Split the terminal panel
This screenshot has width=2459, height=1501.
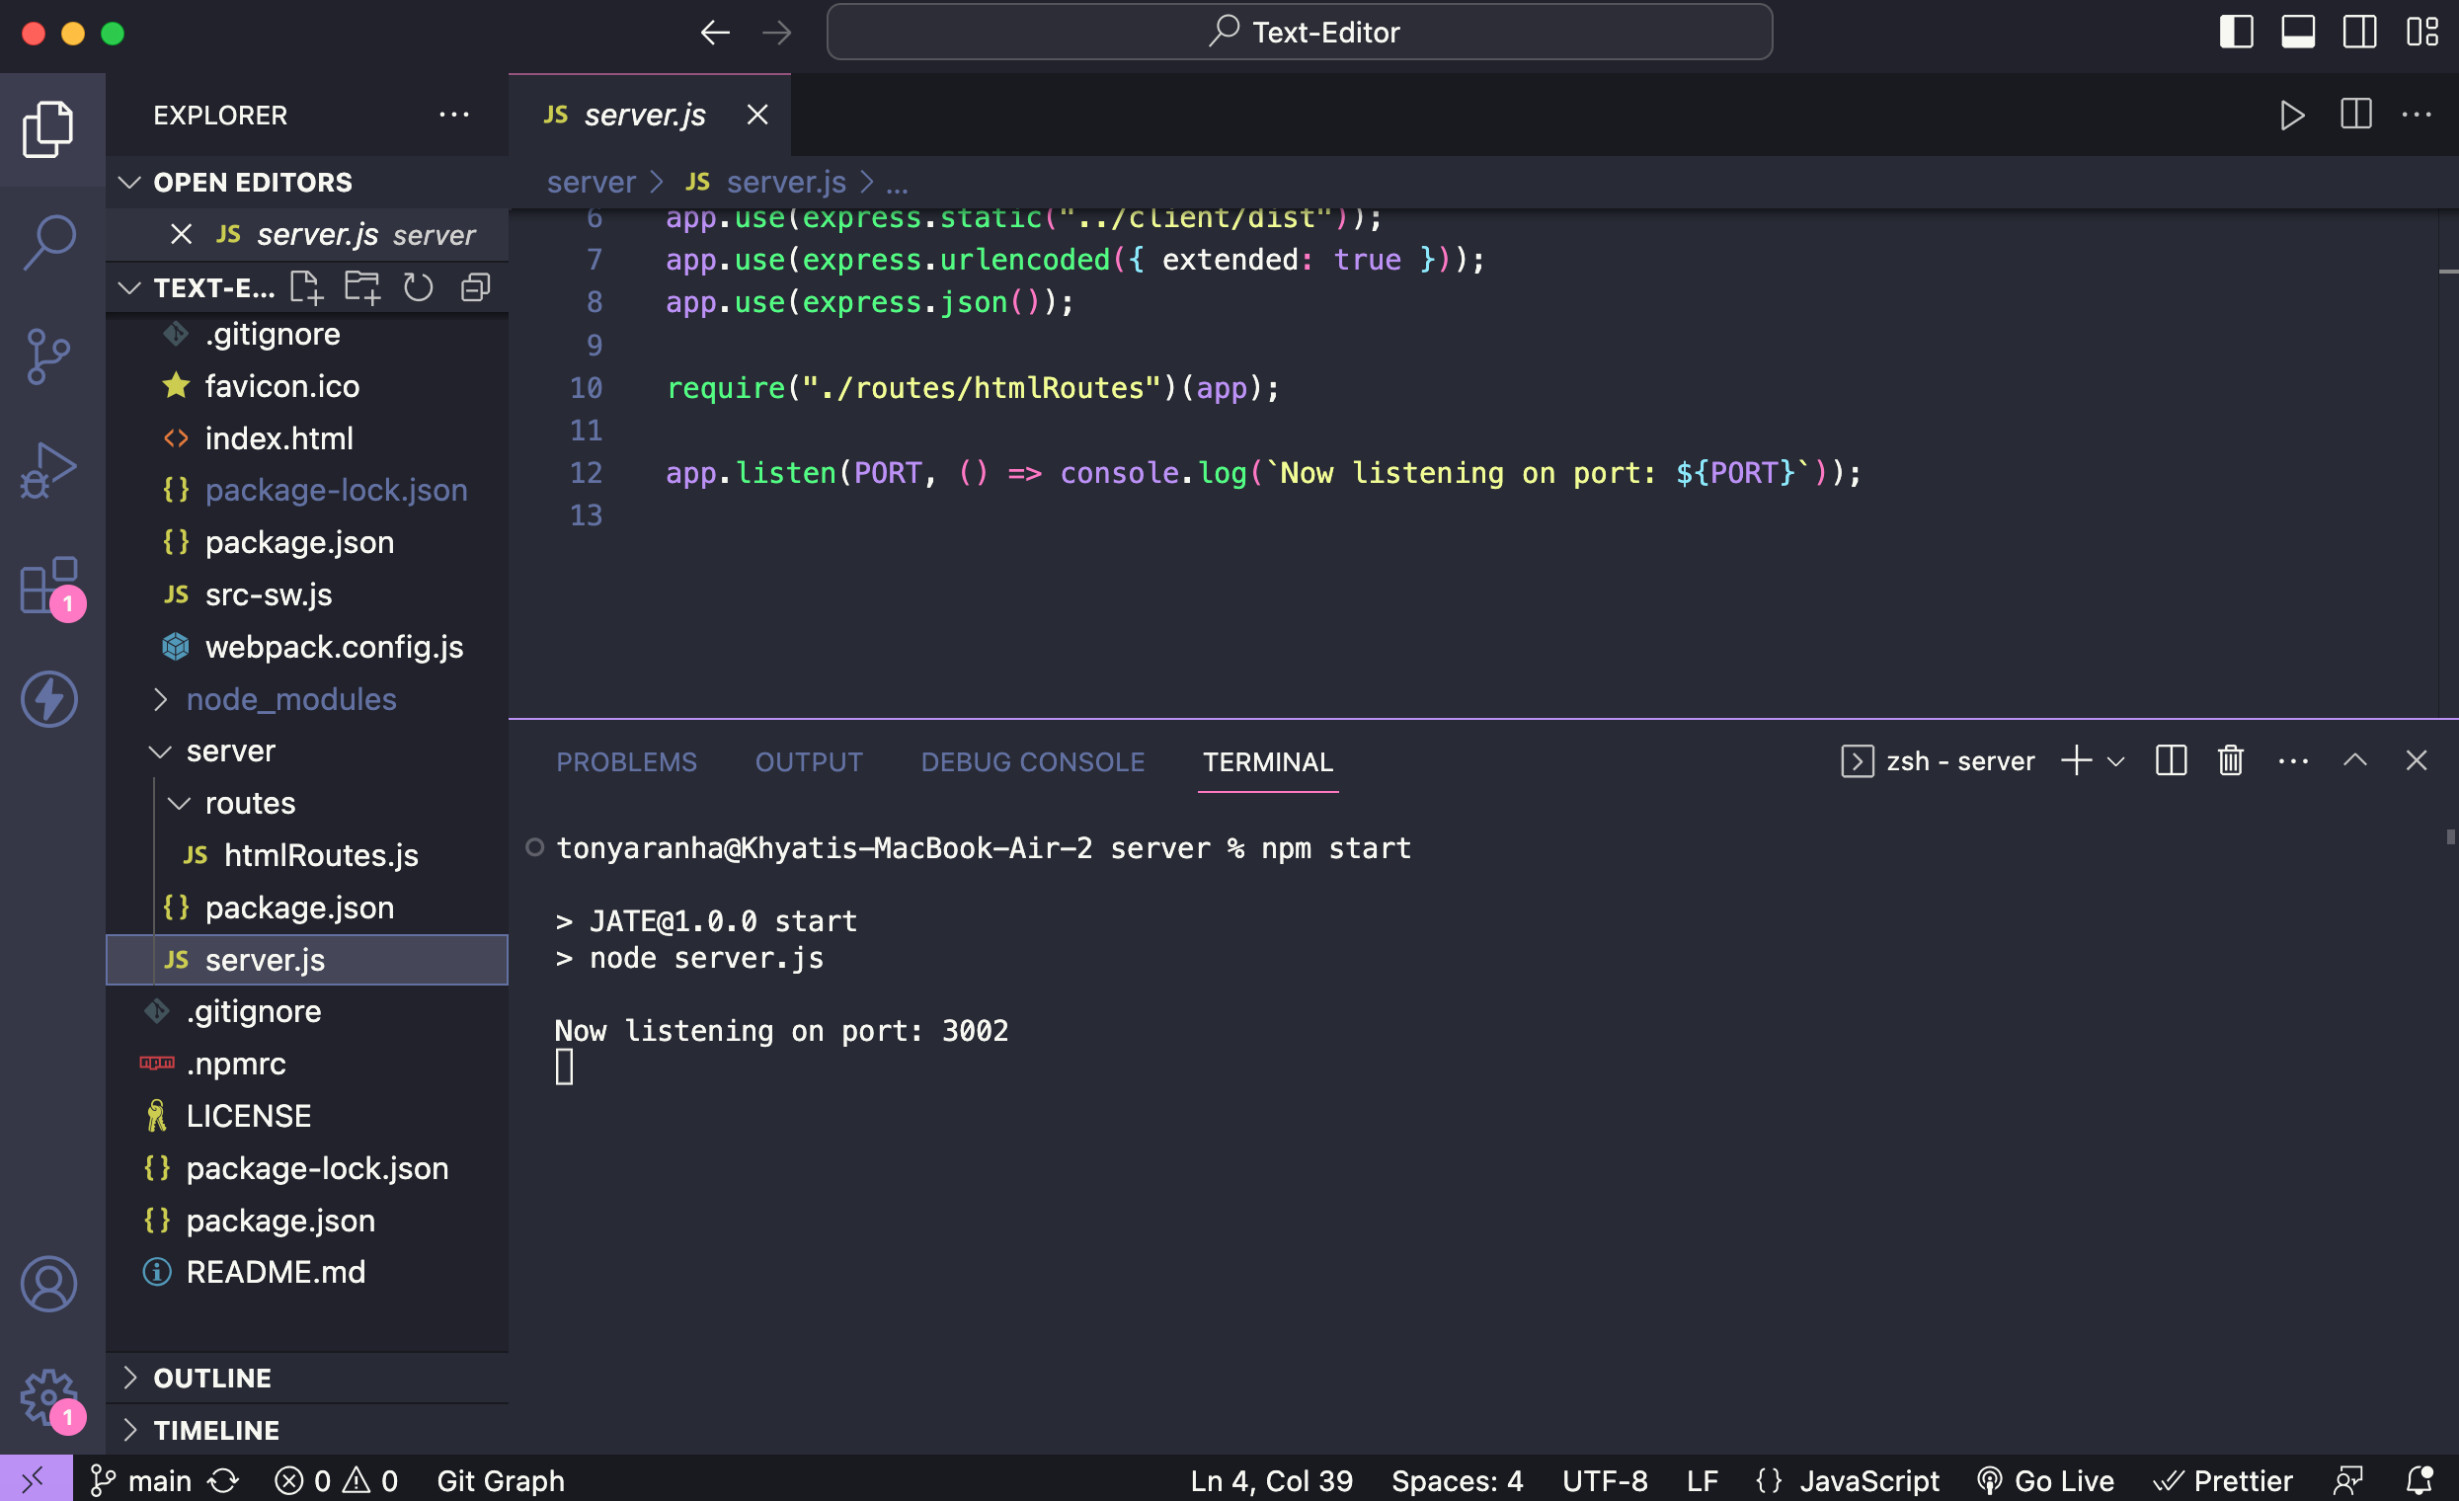tap(2171, 761)
